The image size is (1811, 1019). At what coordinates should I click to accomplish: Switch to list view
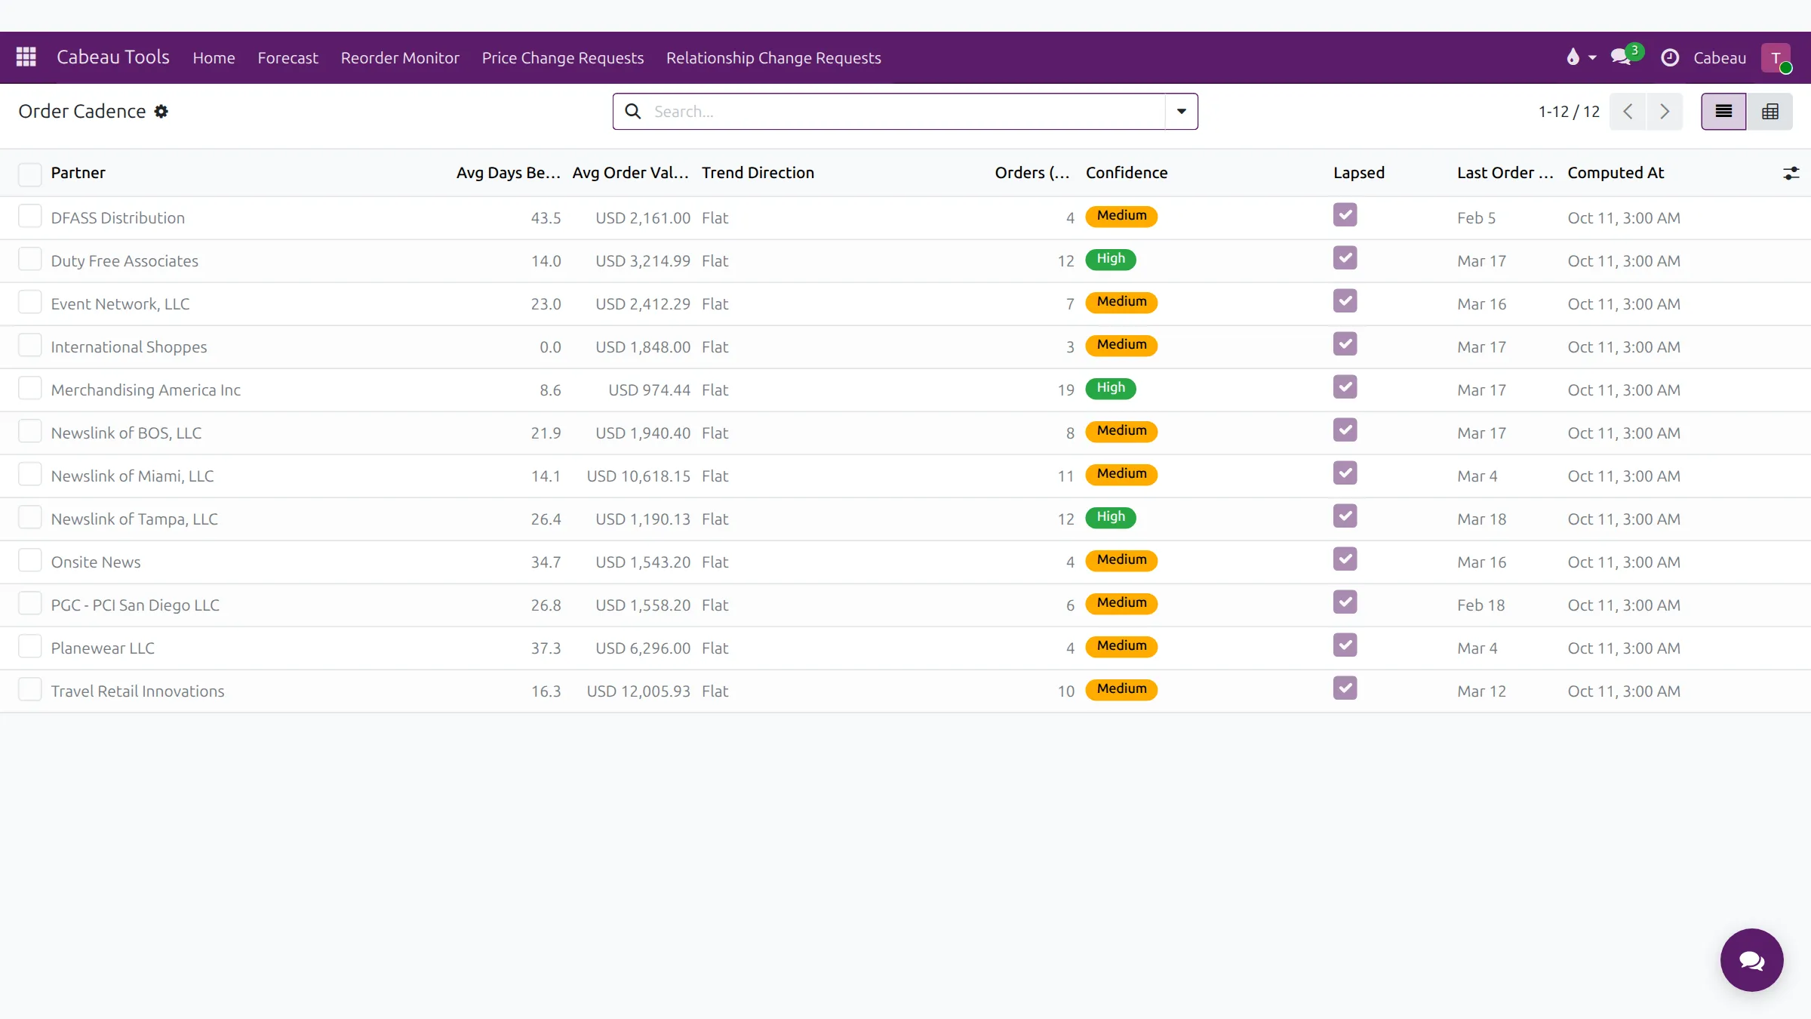tap(1723, 112)
